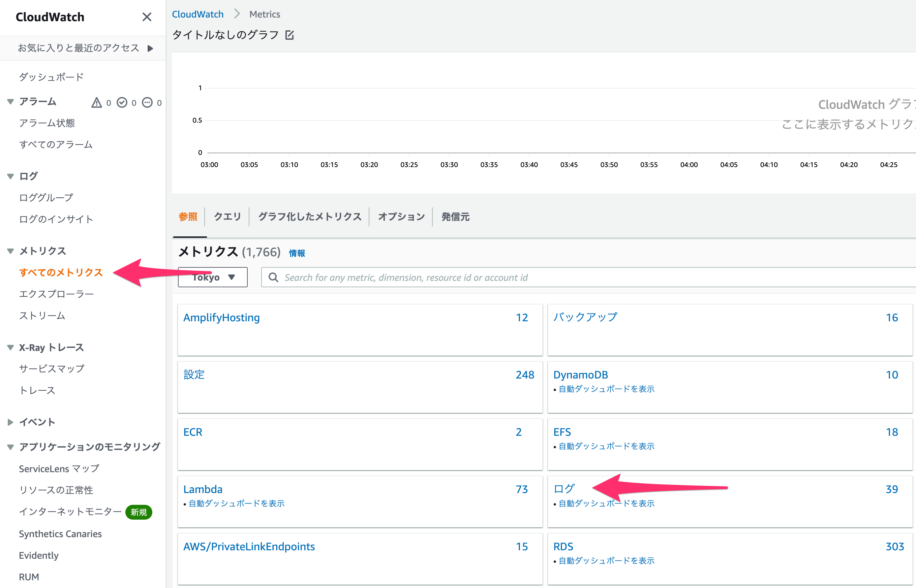Switch to the クエリ tab
Screen dimensions: 916x588
pyautogui.click(x=227, y=217)
